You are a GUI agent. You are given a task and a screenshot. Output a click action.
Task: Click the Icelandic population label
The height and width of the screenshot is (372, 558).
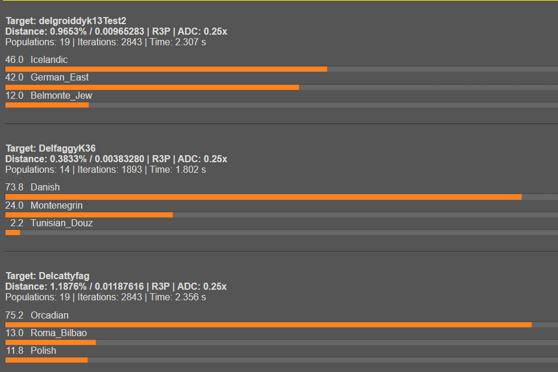tap(49, 60)
